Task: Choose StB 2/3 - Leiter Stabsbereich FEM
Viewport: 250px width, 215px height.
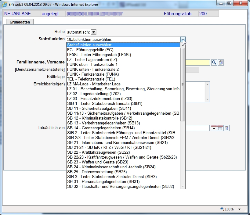Action: pos(123,138)
